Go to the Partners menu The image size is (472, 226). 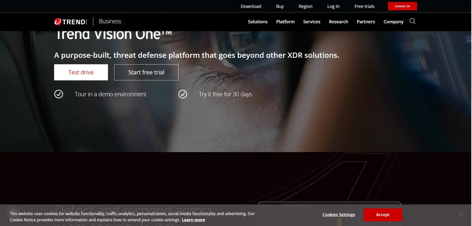(x=366, y=22)
